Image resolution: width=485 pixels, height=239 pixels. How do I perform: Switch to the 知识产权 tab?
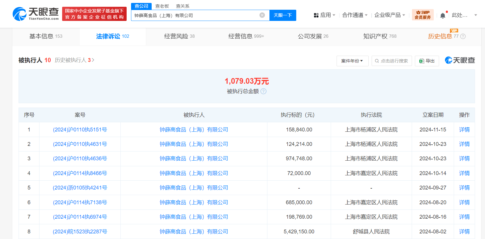point(380,36)
